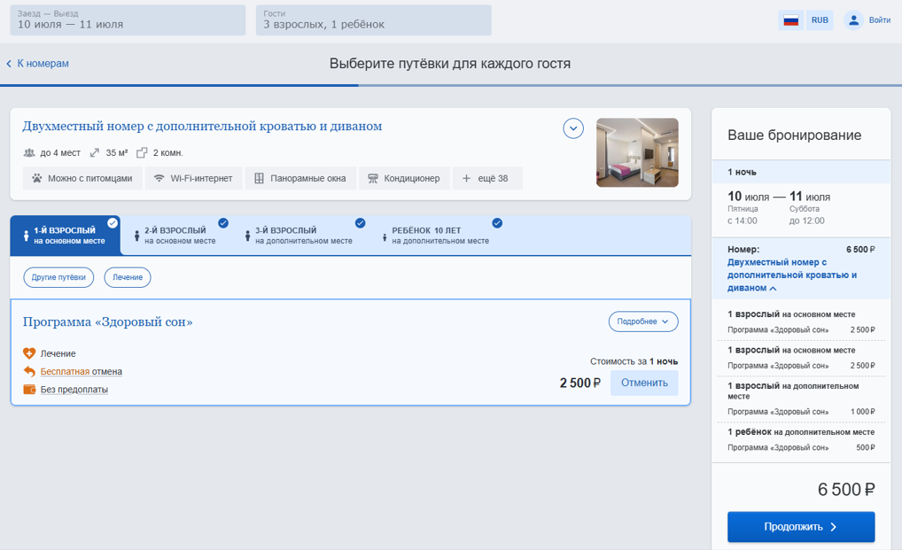Click Кондиционер amenity tag
This screenshot has height=550, width=902.
click(404, 178)
